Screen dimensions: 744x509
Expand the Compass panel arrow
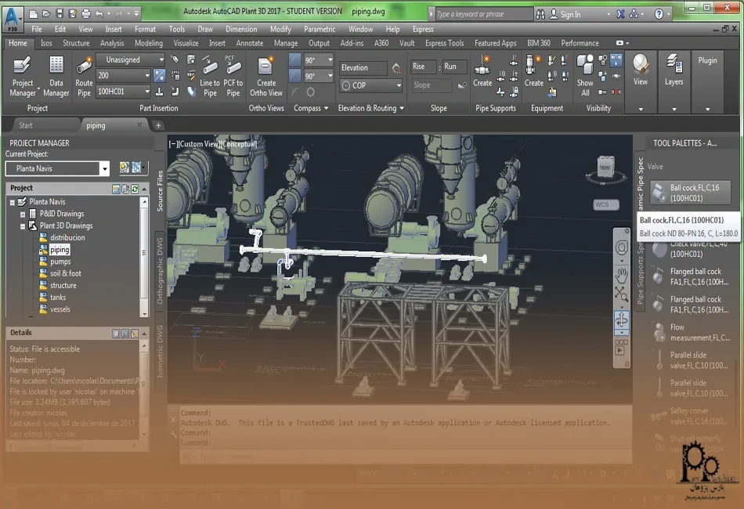(326, 108)
